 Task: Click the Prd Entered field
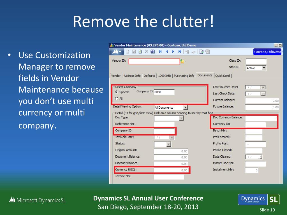tap(254, 138)
